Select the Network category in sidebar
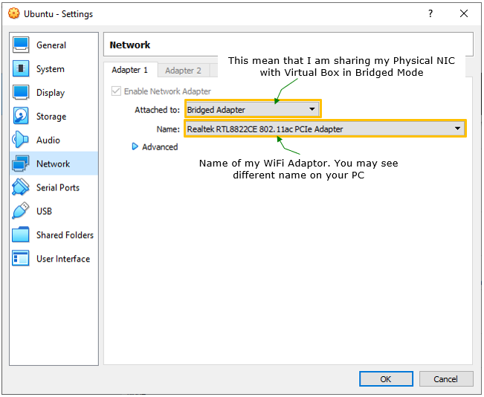Screen dimensions: 484x397 [54, 164]
